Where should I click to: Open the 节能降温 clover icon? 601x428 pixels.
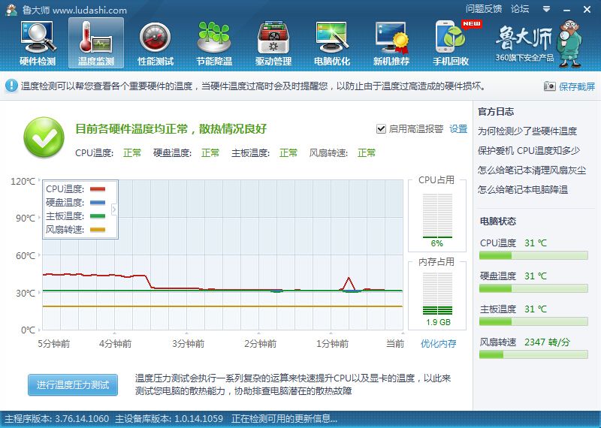tap(214, 44)
